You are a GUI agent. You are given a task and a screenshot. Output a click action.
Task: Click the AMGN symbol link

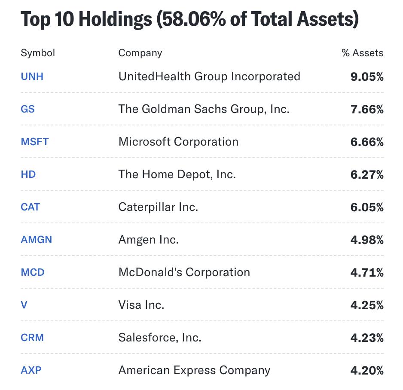coord(36,240)
